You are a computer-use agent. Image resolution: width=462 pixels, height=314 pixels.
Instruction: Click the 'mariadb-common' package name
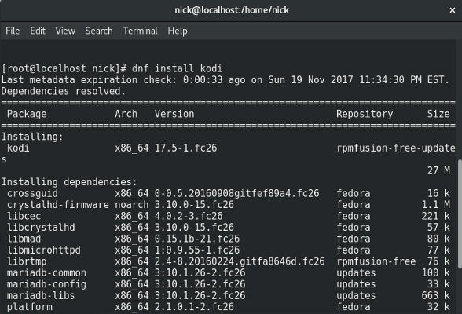coord(46,273)
